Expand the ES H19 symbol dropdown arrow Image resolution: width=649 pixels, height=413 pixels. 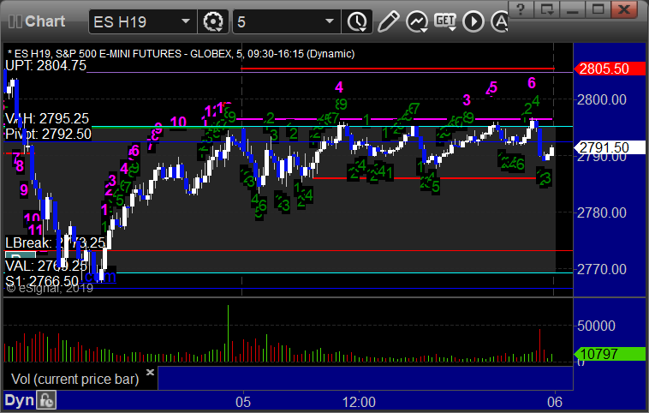pyautogui.click(x=186, y=21)
